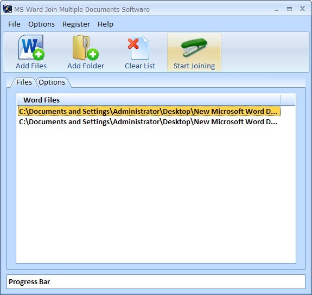This screenshot has width=312, height=295.
Task: Click the application icon in title bar
Action: (x=8, y=9)
